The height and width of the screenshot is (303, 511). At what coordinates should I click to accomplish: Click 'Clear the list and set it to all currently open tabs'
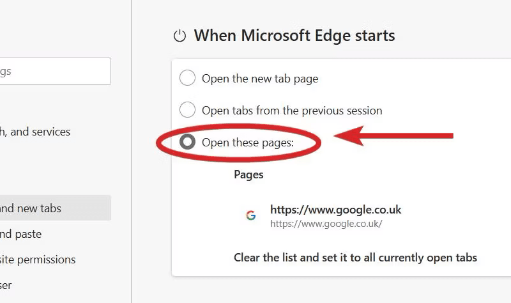355,258
